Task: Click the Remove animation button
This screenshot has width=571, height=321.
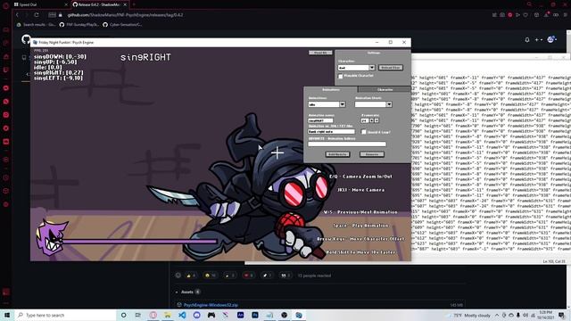Action: click(372, 154)
